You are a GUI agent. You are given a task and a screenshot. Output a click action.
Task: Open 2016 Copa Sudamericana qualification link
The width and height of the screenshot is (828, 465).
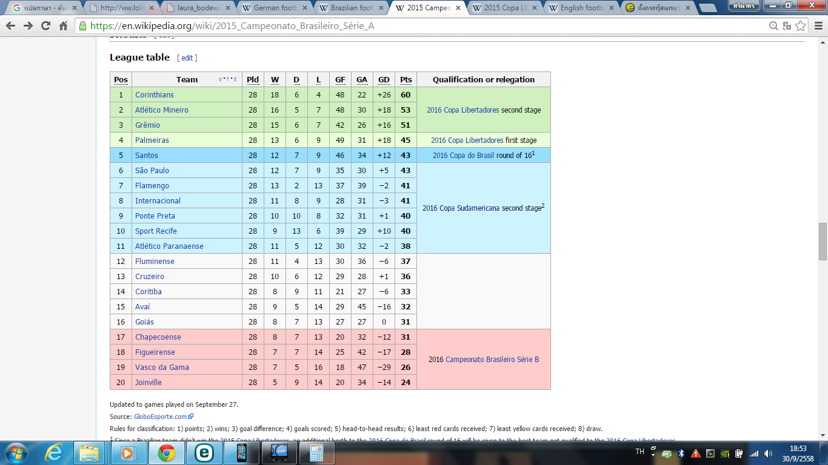coord(462,208)
